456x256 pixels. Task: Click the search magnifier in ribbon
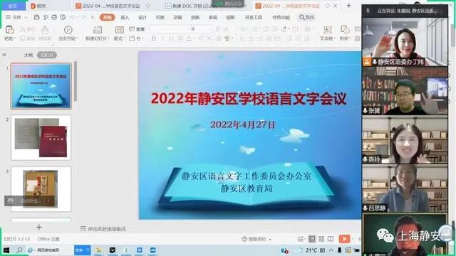302,17
